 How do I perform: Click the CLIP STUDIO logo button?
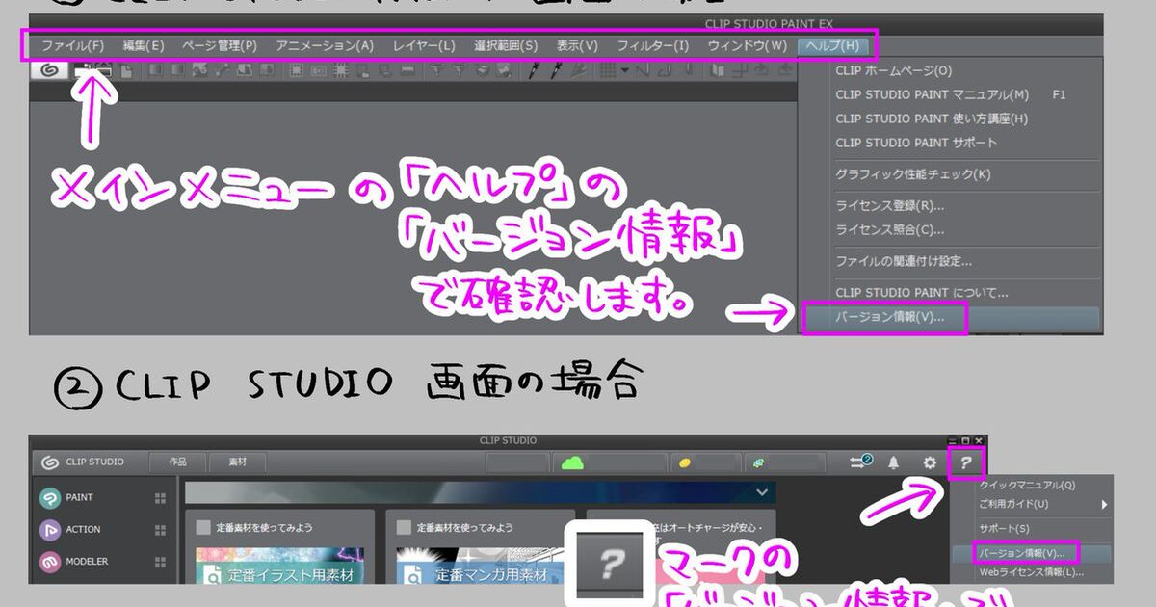(83, 462)
